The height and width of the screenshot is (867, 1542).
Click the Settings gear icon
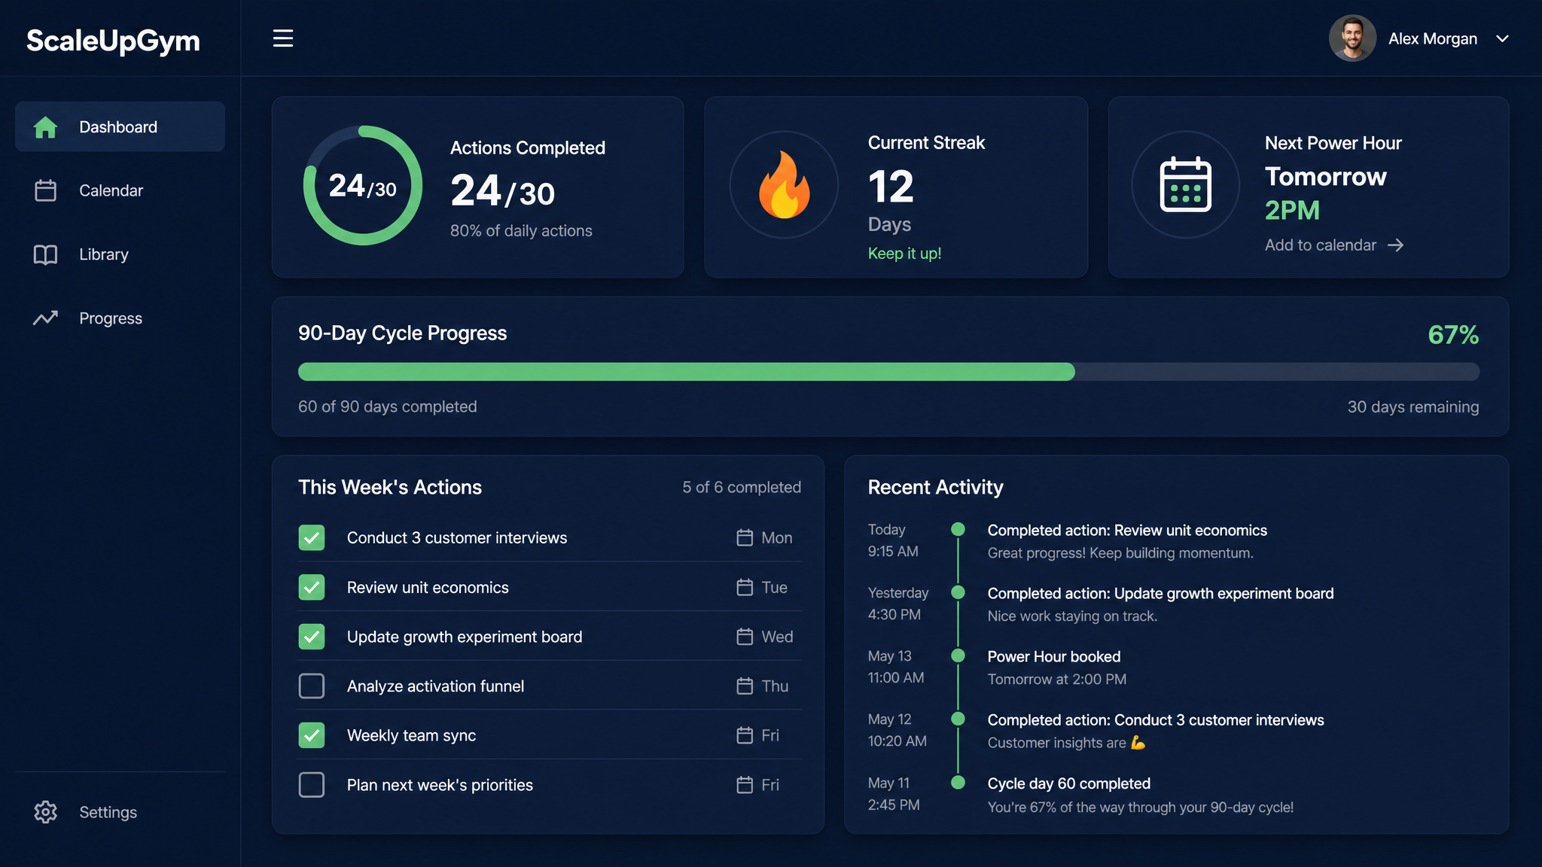point(45,812)
